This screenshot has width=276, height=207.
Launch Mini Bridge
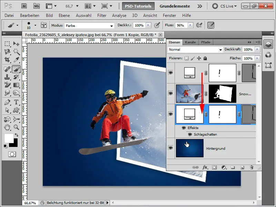[37, 6]
